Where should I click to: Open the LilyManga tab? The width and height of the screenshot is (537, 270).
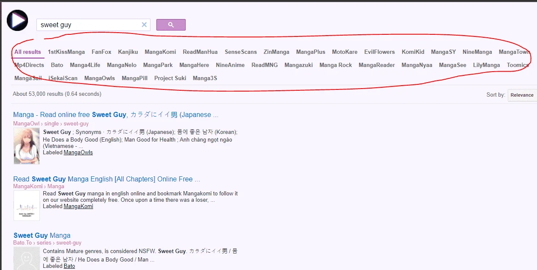487,65
